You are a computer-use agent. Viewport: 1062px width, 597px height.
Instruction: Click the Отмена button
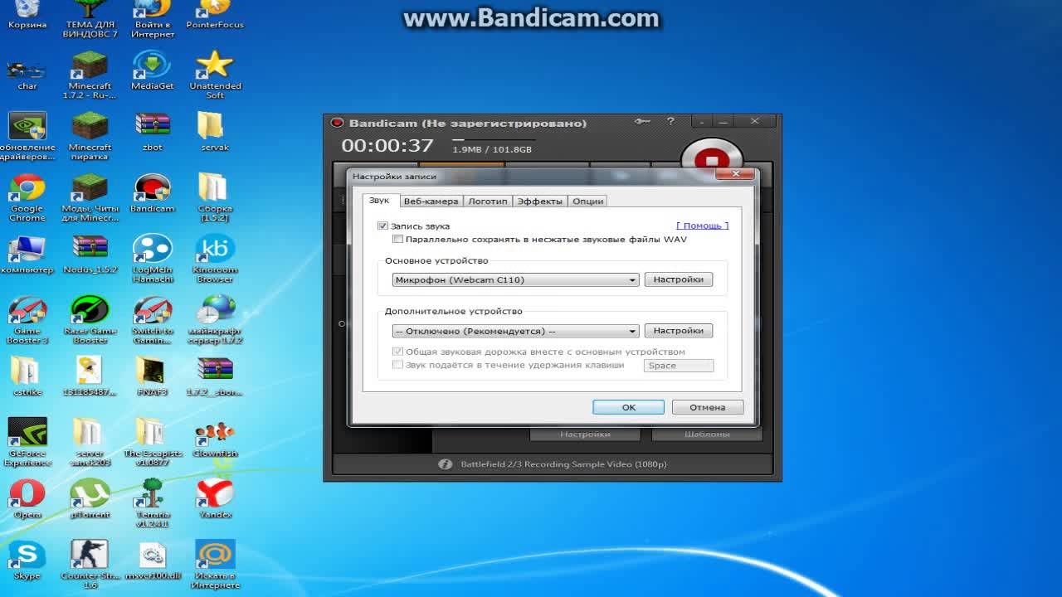tap(708, 407)
